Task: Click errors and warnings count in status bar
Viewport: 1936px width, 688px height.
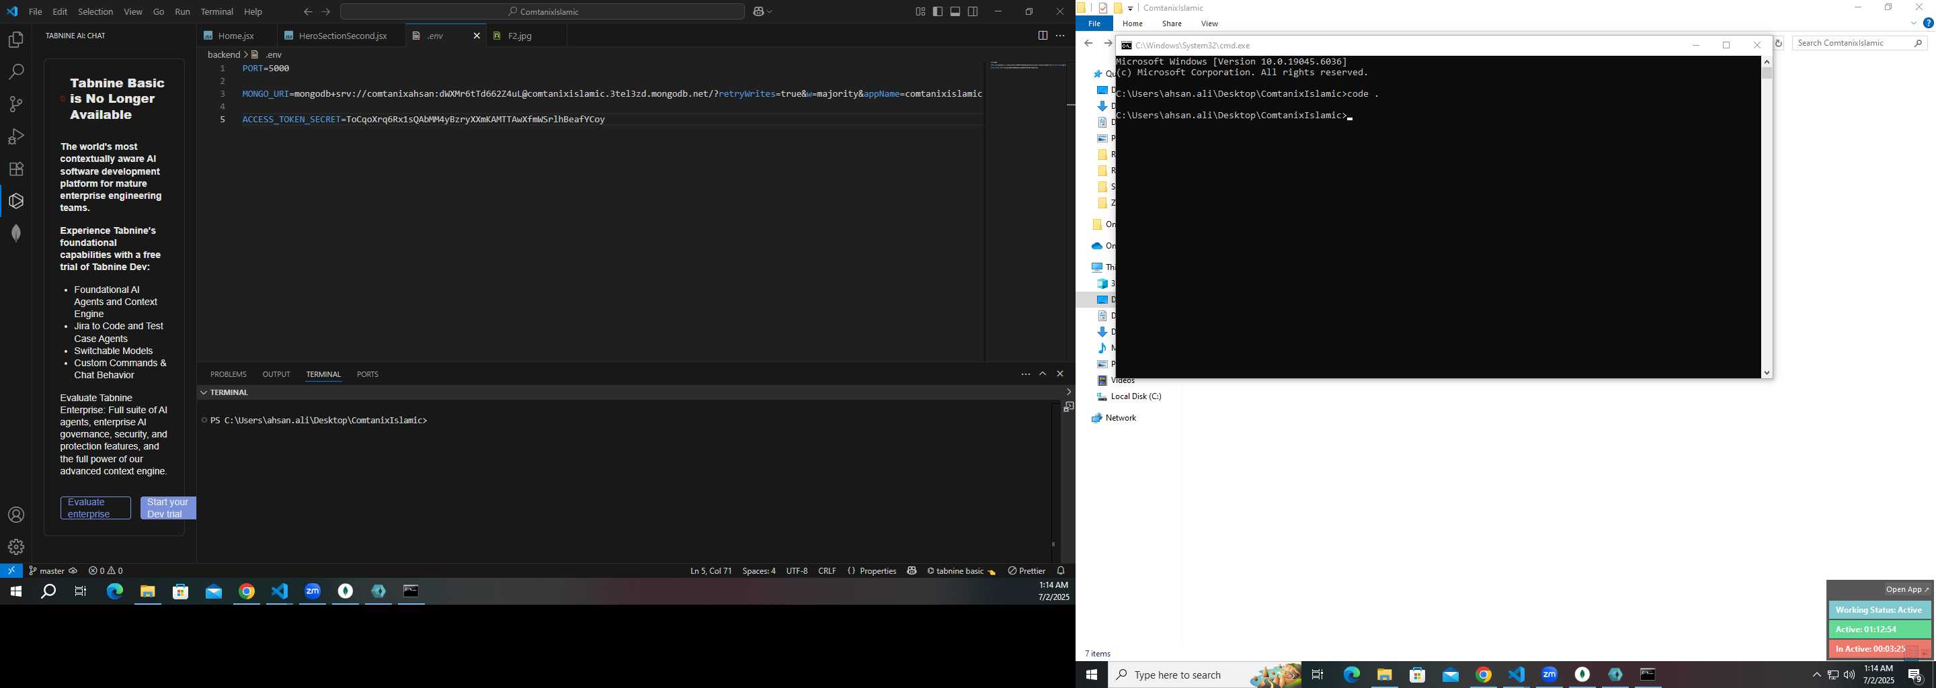Action: (x=106, y=571)
